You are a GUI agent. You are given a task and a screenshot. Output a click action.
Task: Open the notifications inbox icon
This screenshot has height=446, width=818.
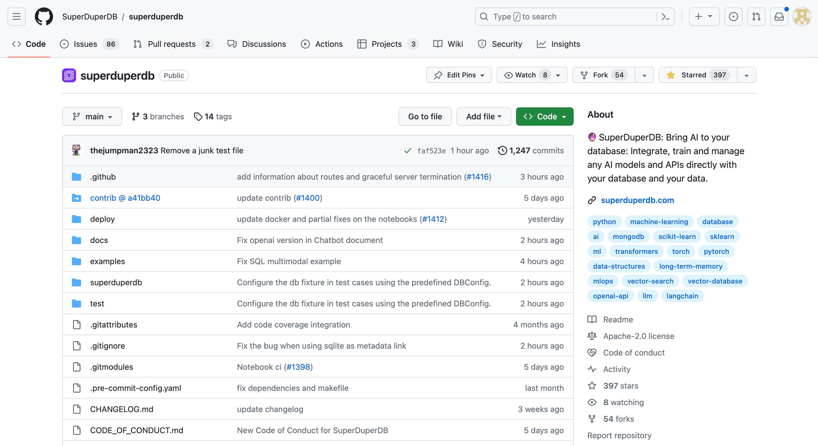coord(779,17)
